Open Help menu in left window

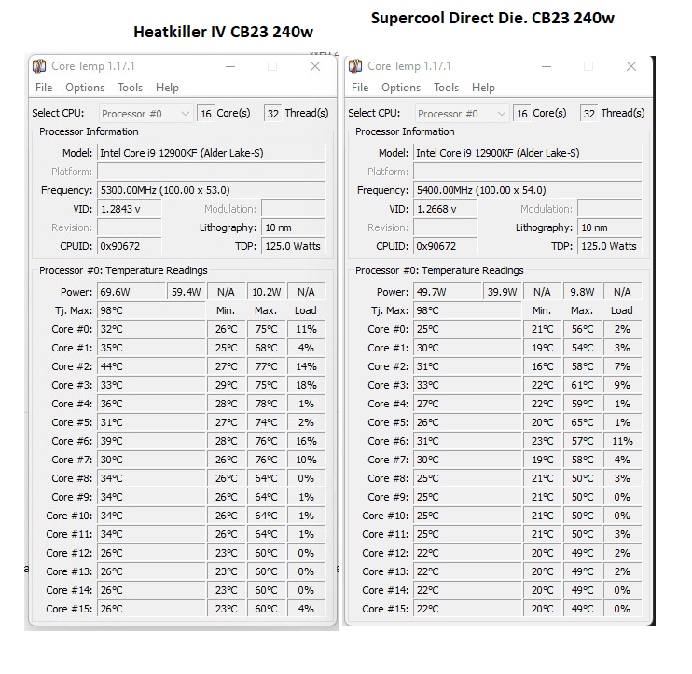pyautogui.click(x=168, y=88)
